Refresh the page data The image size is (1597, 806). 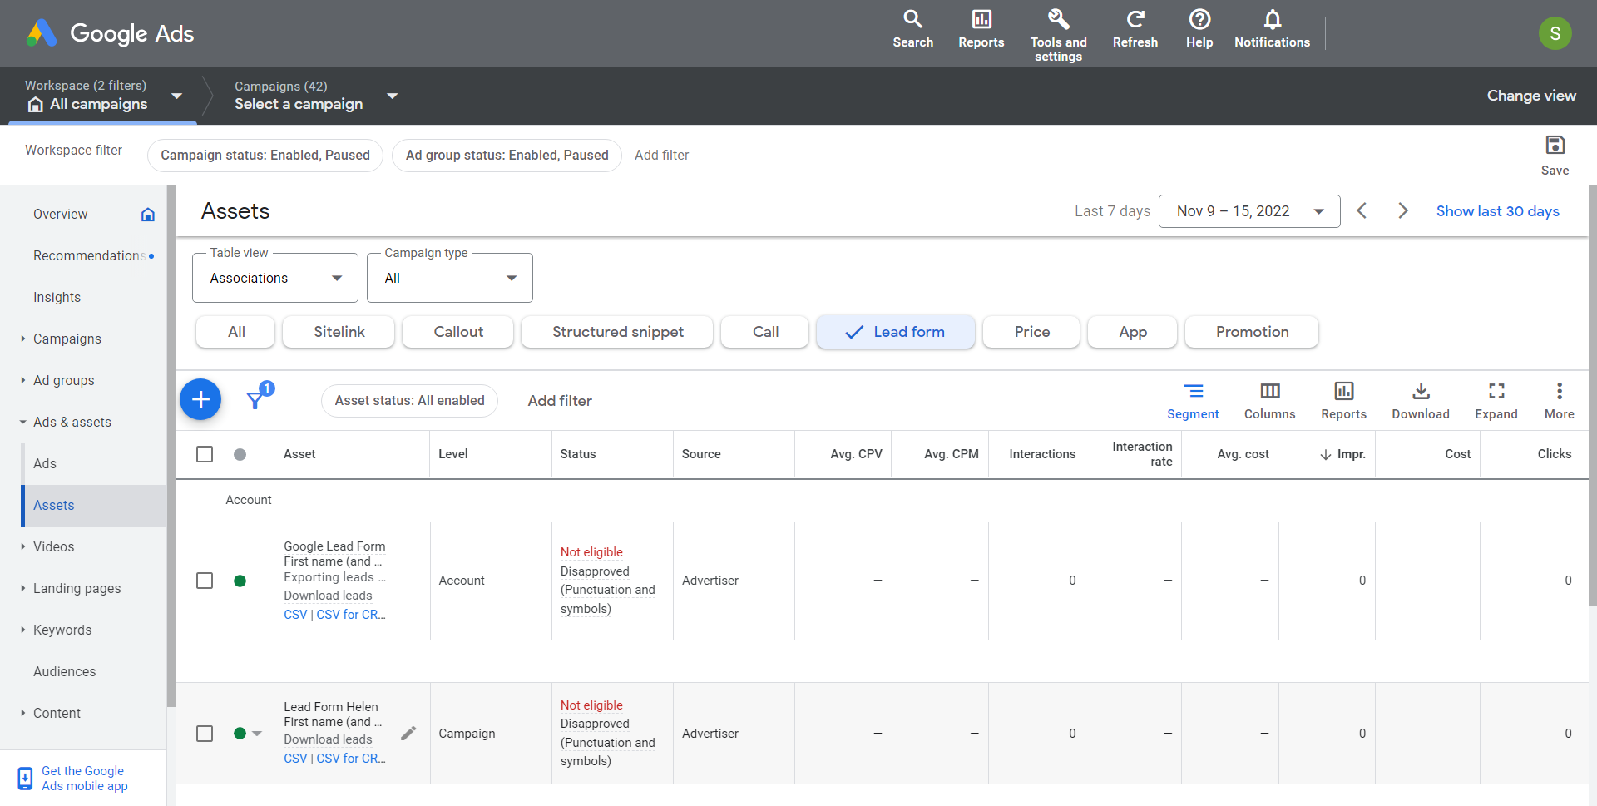tap(1135, 30)
